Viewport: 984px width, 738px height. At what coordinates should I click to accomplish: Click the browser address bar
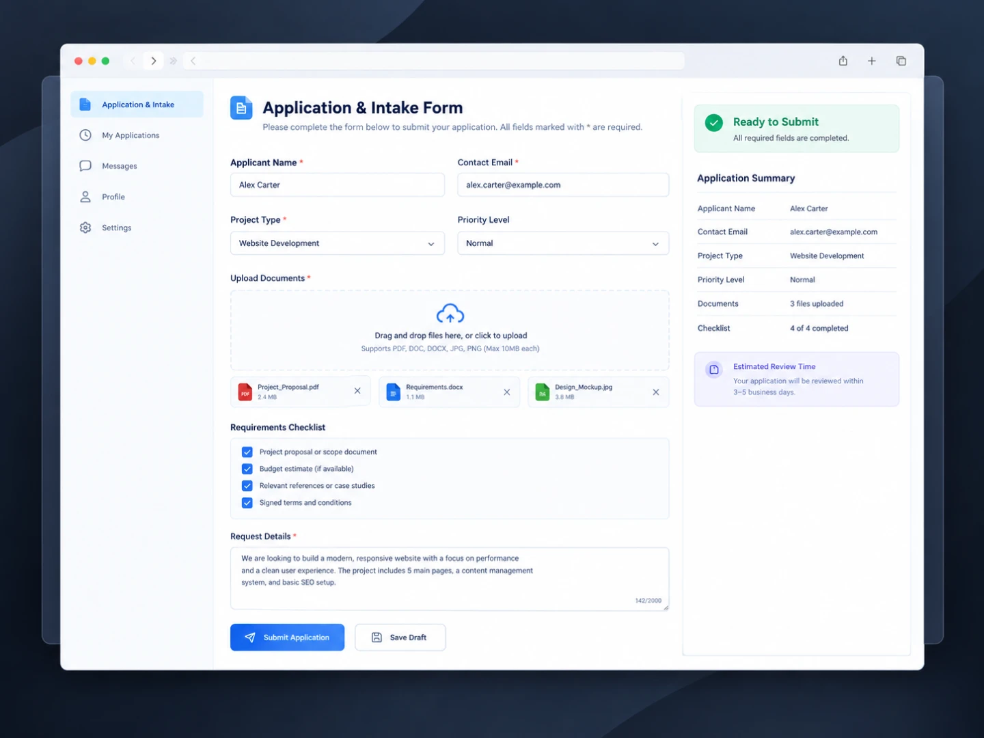click(434, 61)
